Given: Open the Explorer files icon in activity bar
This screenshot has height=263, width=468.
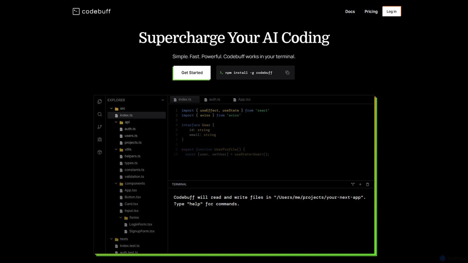Looking at the screenshot, I should [x=100, y=102].
